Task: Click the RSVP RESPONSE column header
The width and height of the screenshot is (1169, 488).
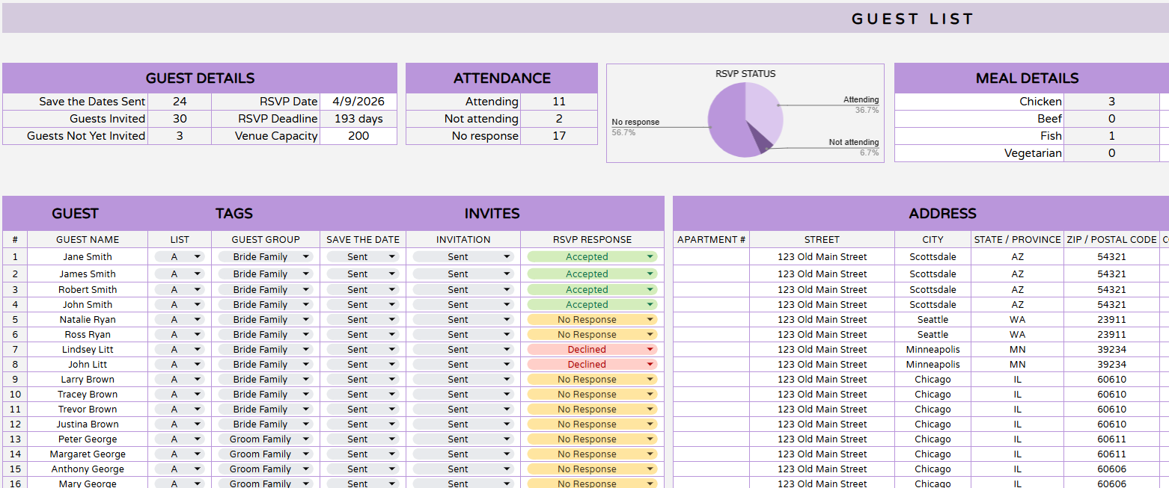Action: pyautogui.click(x=592, y=240)
